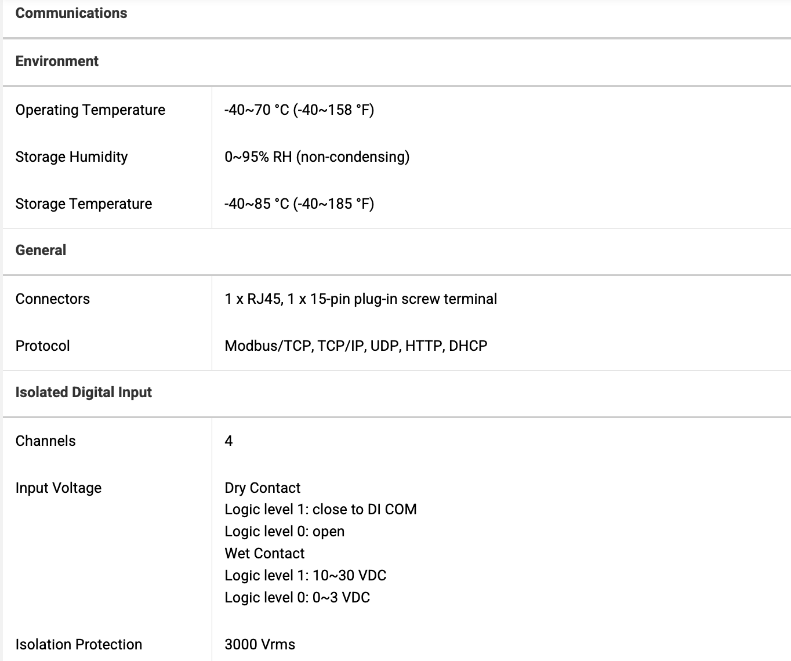Click the Wet Contact text line
Screen dimensions: 791x661
tap(264, 554)
